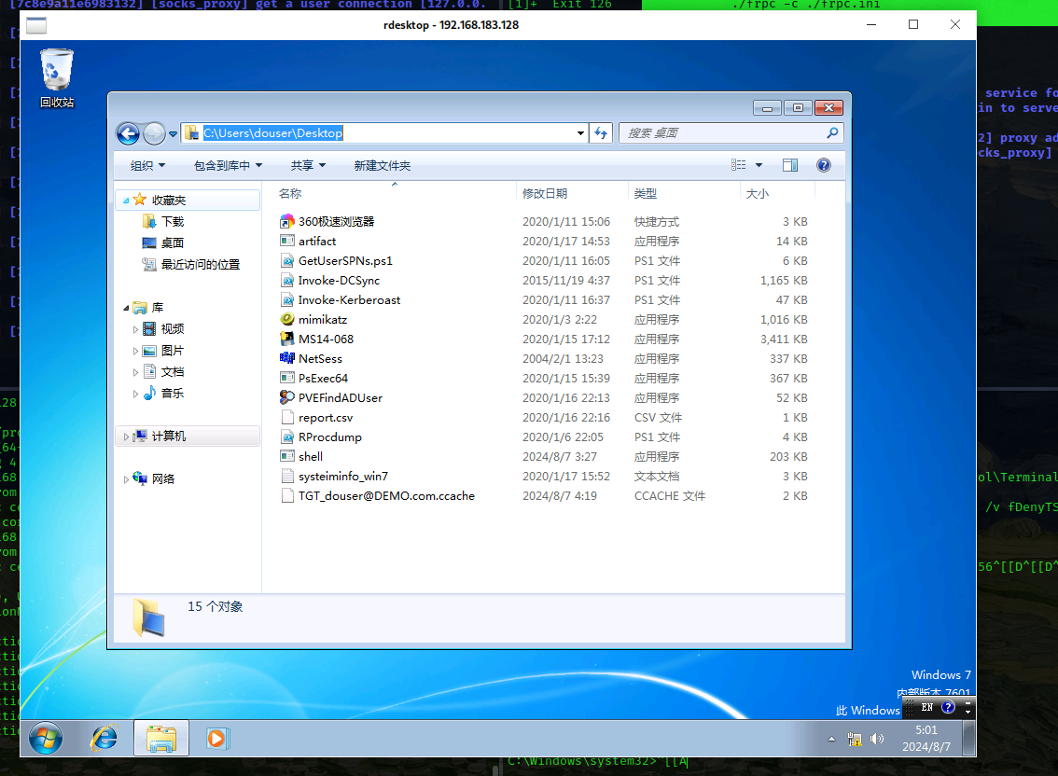The image size is (1058, 776).
Task: Launch Internet Explorer from taskbar
Action: pos(104,739)
